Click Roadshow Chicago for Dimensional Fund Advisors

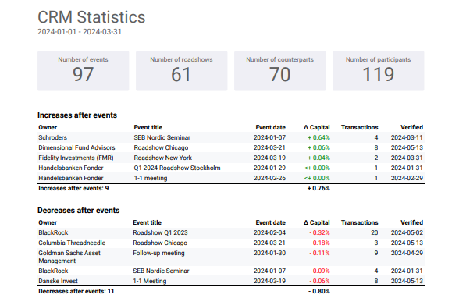(x=161, y=147)
